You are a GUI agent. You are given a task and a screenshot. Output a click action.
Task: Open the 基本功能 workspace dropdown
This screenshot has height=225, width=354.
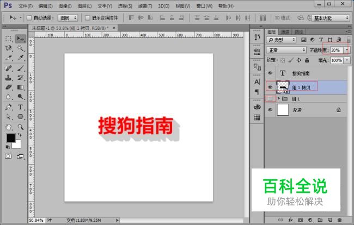(x=331, y=18)
